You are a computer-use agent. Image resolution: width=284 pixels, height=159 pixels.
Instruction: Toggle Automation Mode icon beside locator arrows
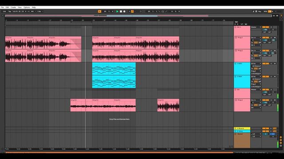click(x=242, y=24)
